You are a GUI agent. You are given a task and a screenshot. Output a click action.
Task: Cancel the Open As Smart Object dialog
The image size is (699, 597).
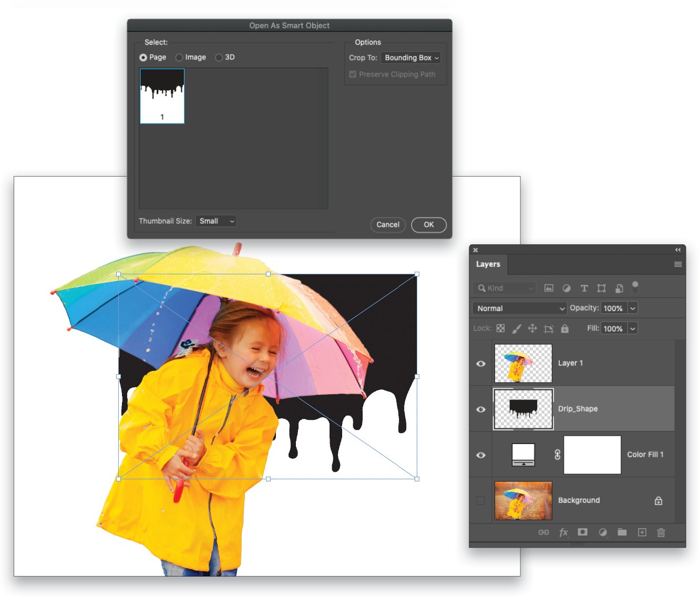pos(388,224)
